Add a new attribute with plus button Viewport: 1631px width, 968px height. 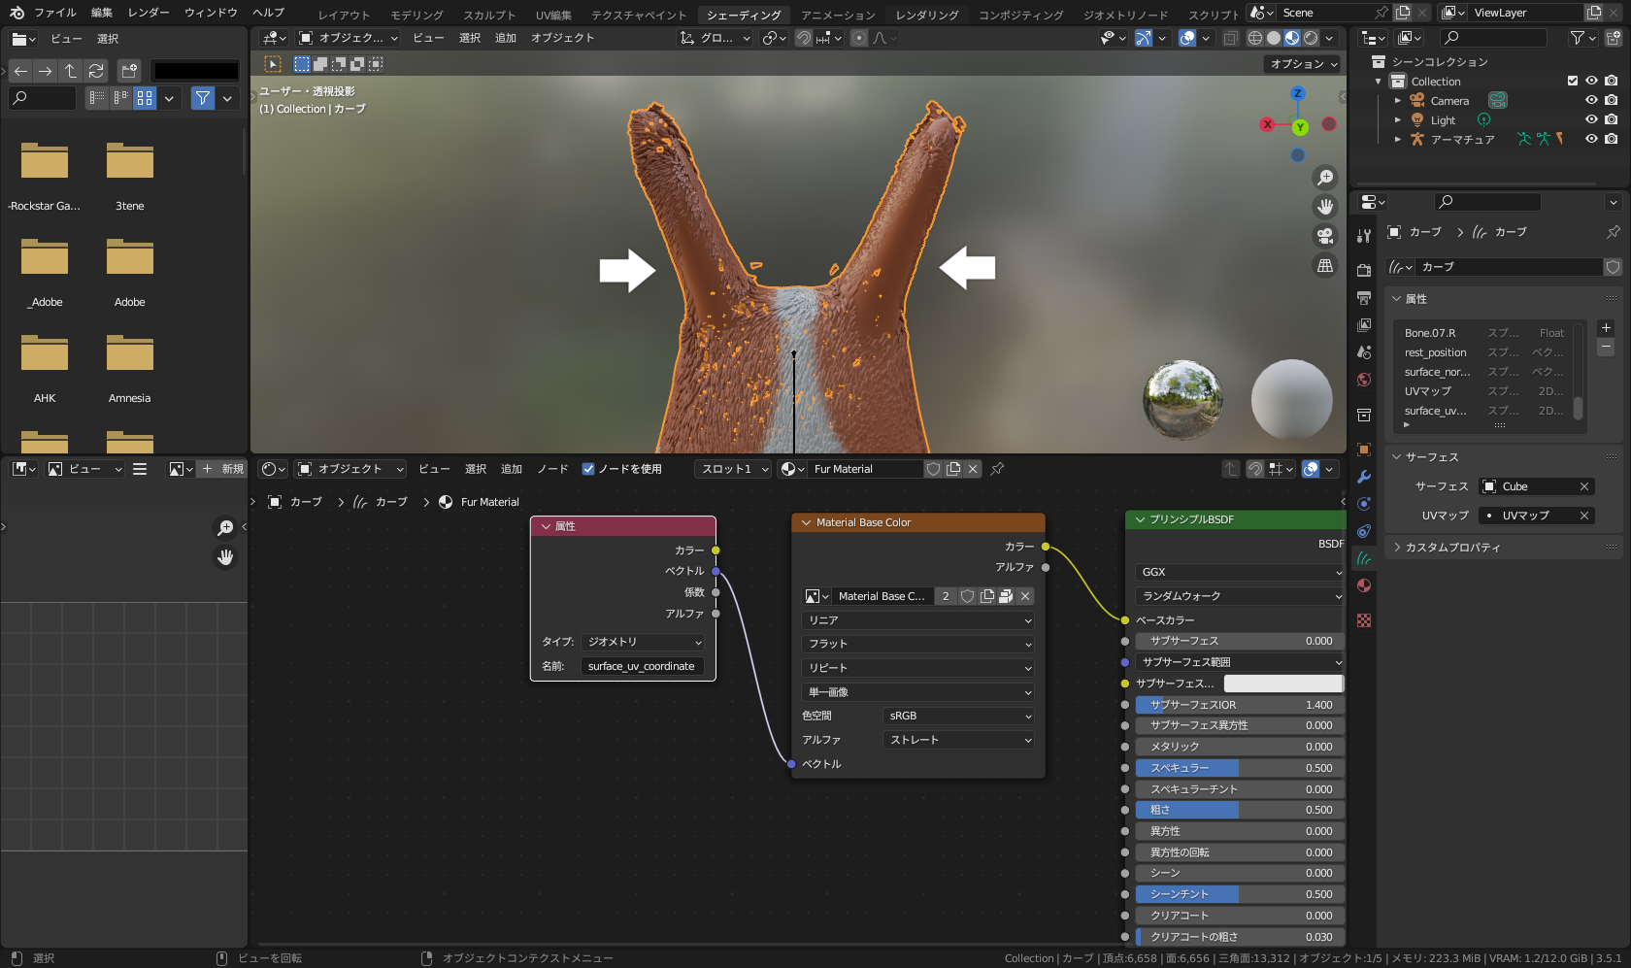coord(1606,328)
